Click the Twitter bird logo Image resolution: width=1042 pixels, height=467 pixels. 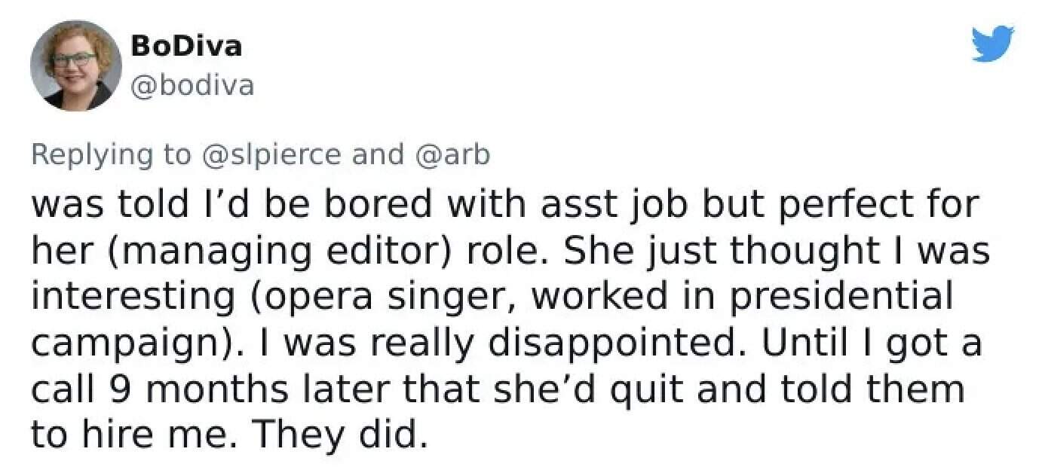click(992, 42)
